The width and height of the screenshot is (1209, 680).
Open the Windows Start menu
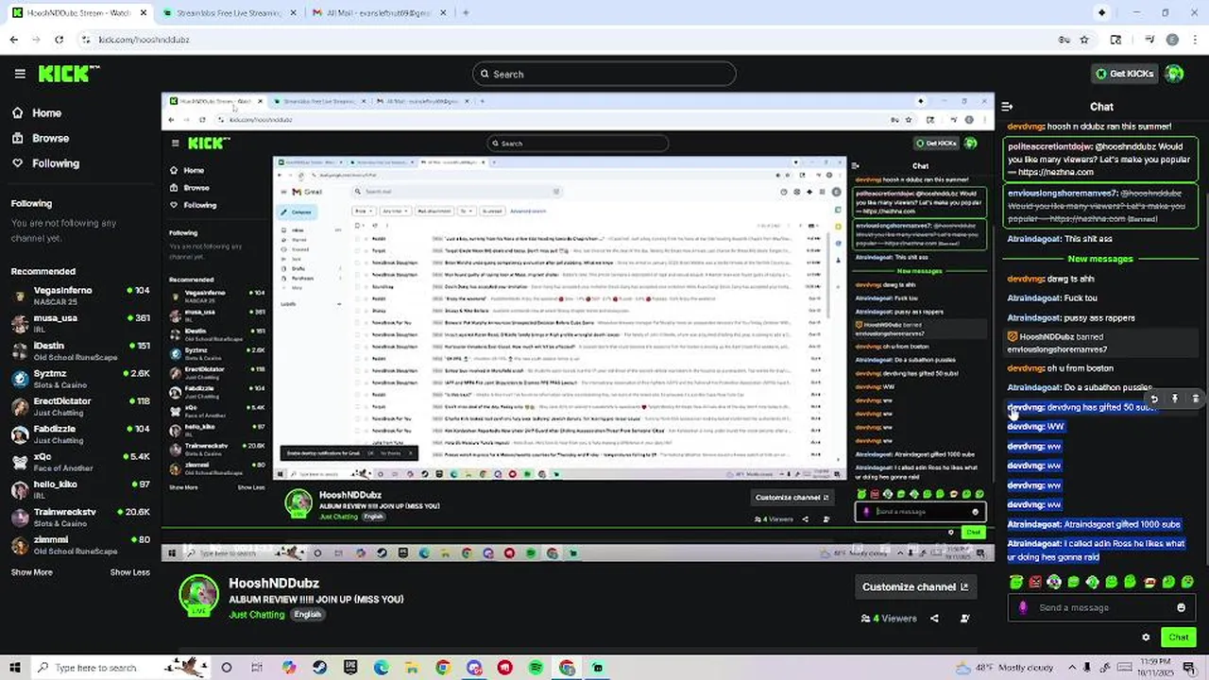coord(15,668)
